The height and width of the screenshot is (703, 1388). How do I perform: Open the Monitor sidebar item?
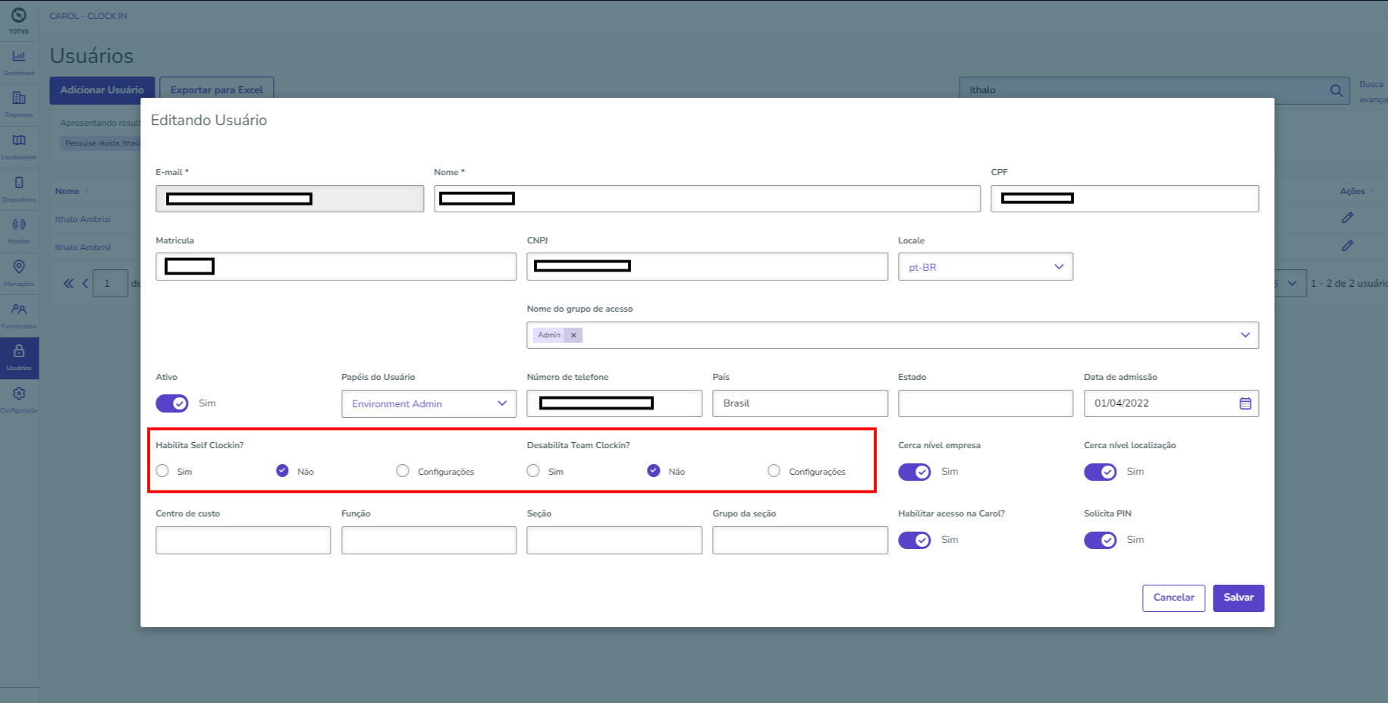click(19, 231)
